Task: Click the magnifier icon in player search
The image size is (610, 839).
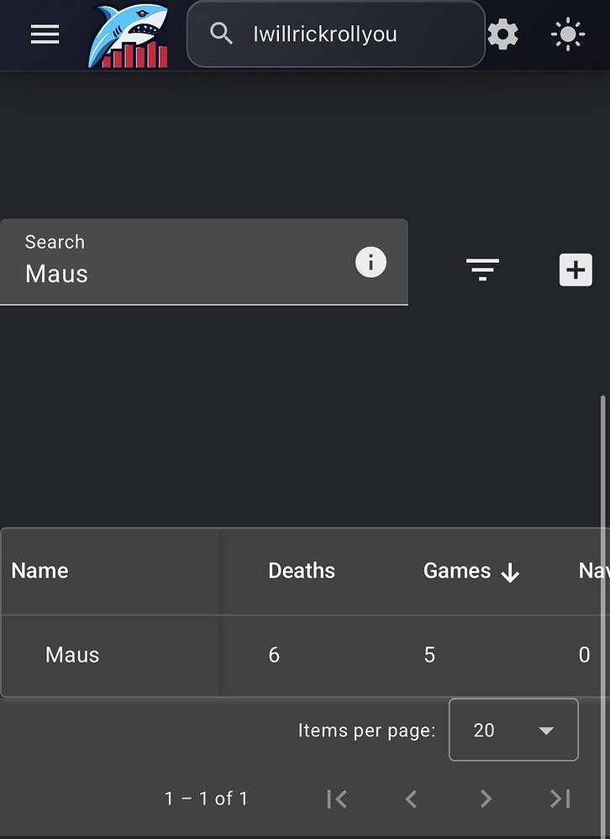Action: click(x=221, y=34)
